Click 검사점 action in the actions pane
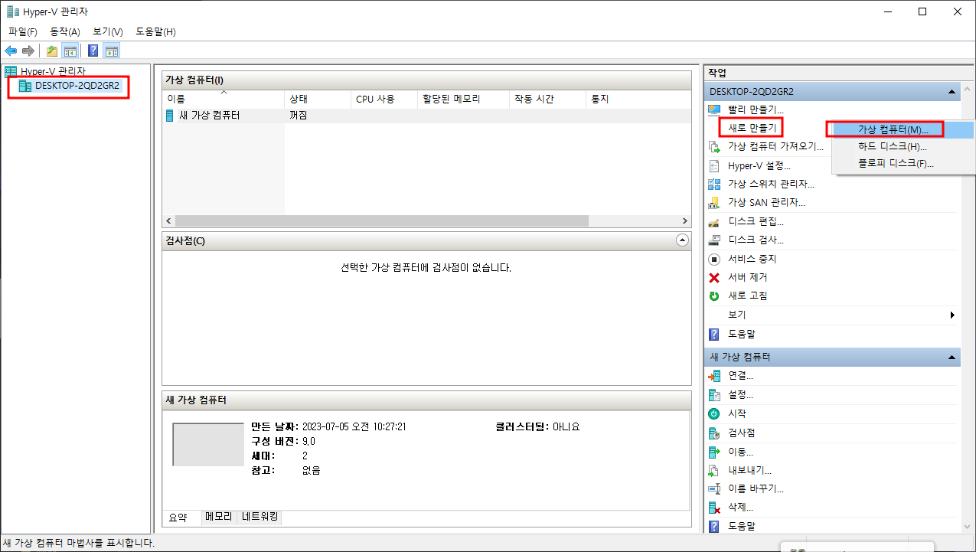The height and width of the screenshot is (552, 976). (741, 433)
